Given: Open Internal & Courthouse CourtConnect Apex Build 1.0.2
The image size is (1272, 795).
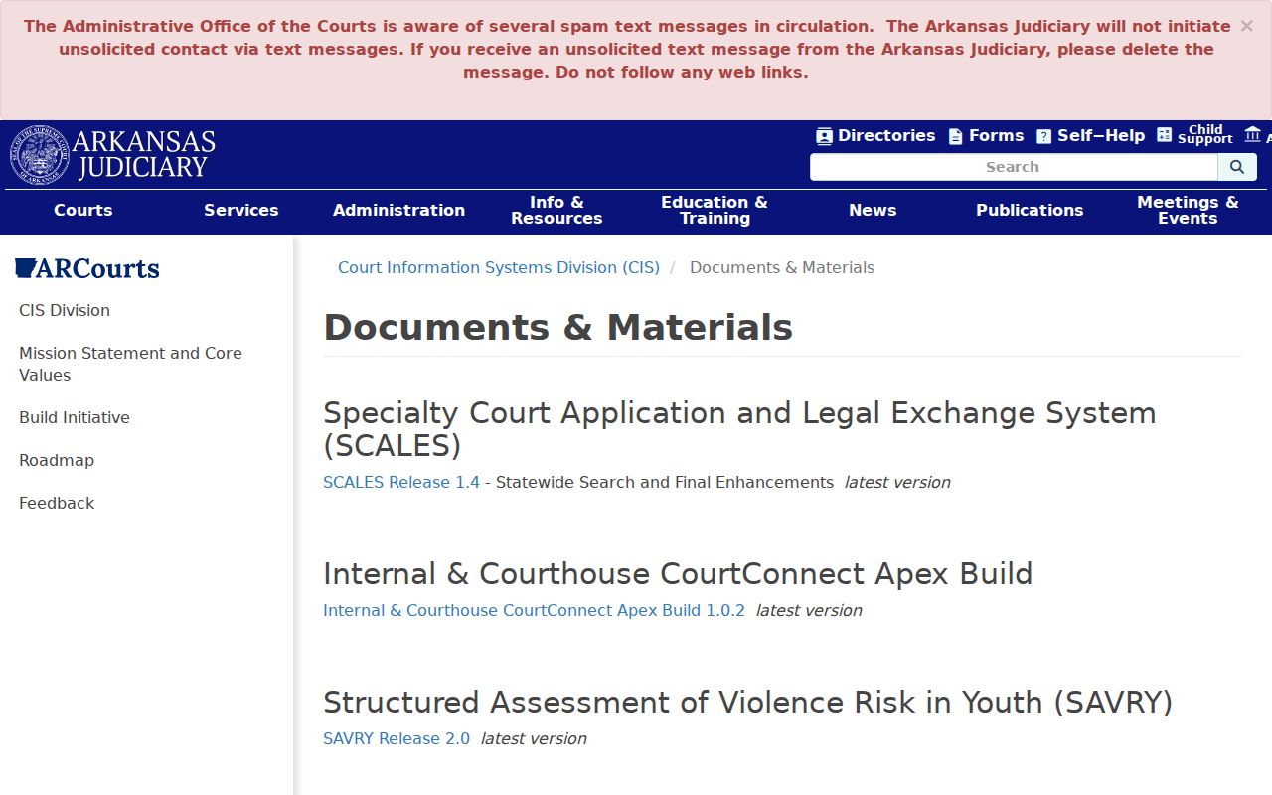Looking at the screenshot, I should tap(534, 610).
